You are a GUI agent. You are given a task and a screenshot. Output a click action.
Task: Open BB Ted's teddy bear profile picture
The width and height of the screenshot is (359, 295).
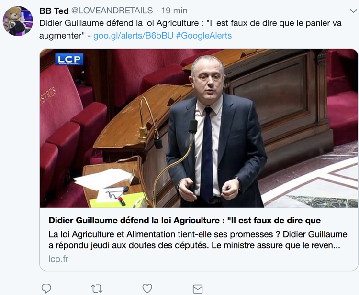(18, 21)
